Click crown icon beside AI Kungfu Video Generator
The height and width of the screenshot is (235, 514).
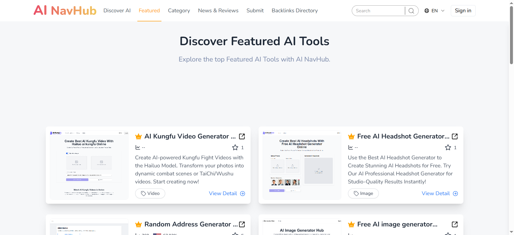click(138, 137)
